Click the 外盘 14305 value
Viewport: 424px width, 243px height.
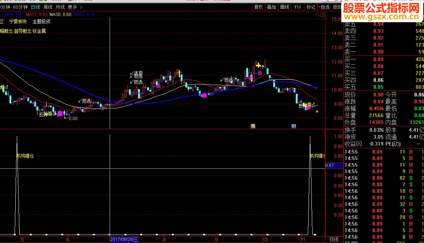(x=376, y=122)
